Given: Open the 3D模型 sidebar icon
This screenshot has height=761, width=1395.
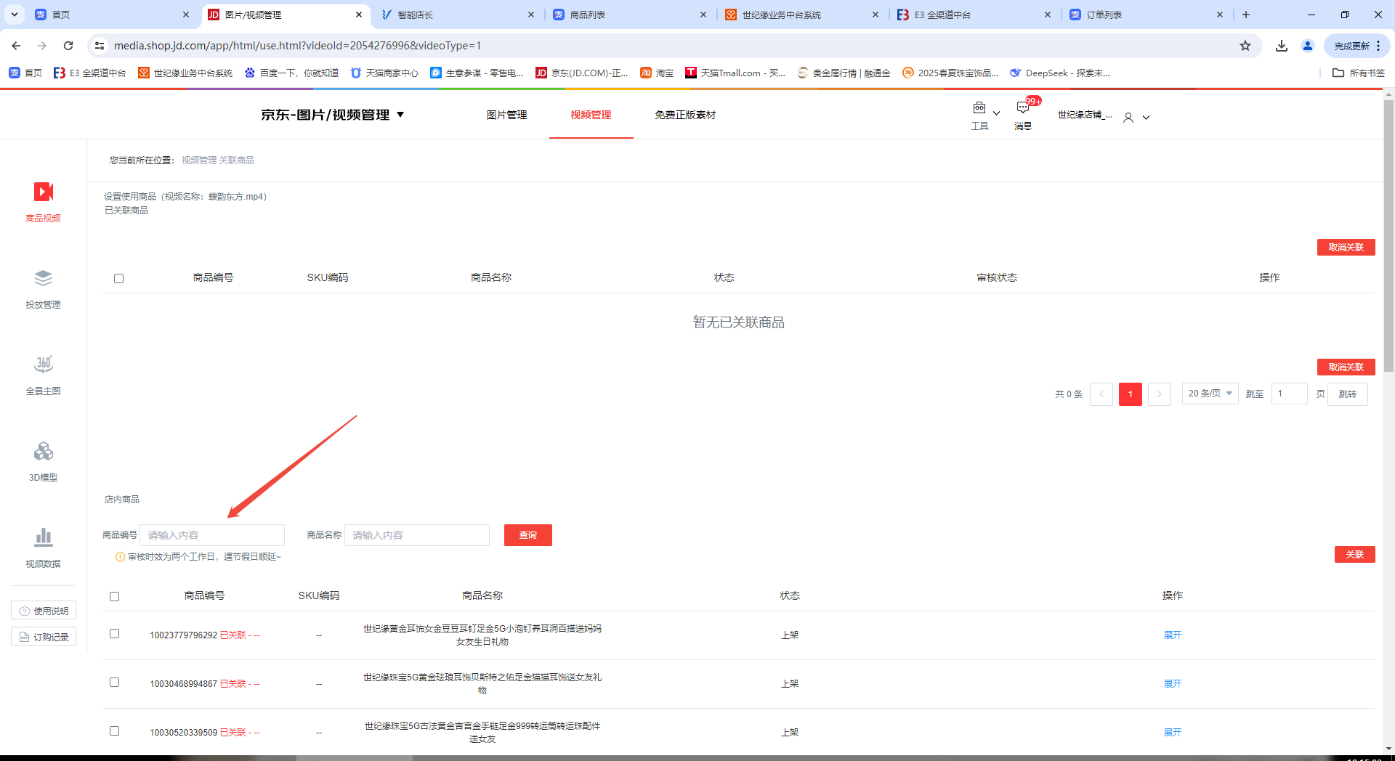Looking at the screenshot, I should pos(44,452).
